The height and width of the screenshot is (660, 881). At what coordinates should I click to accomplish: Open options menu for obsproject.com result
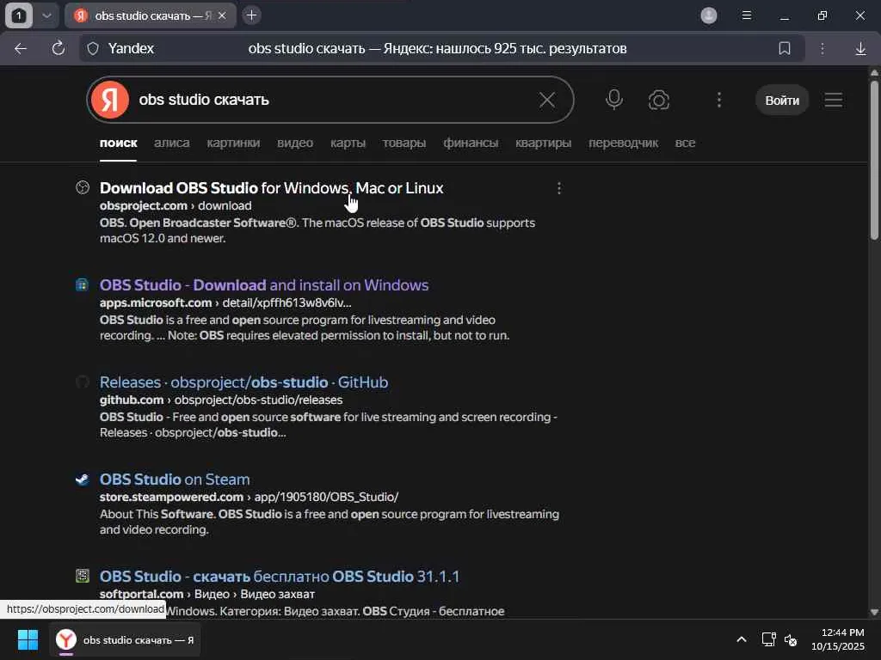558,188
